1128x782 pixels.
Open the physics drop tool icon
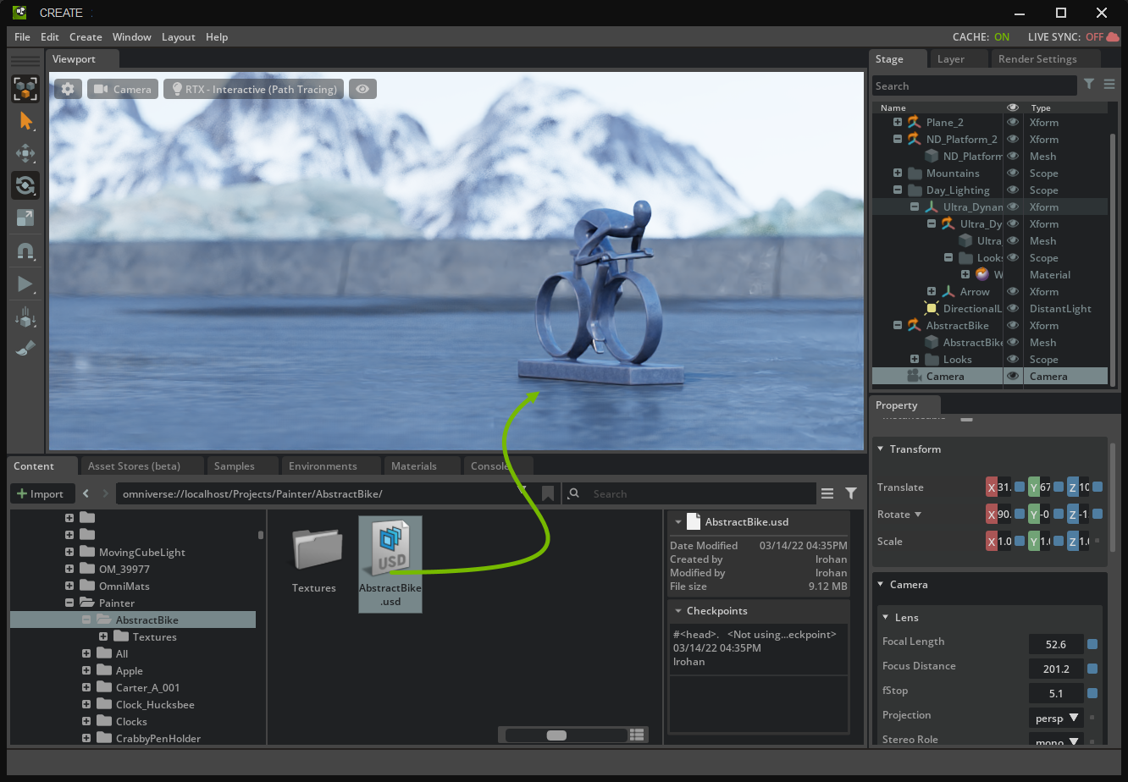click(x=25, y=317)
